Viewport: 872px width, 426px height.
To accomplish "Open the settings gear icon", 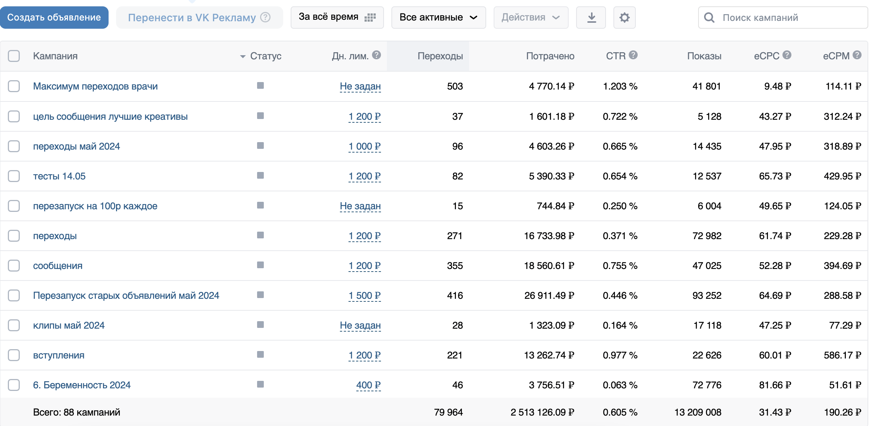I will point(624,18).
